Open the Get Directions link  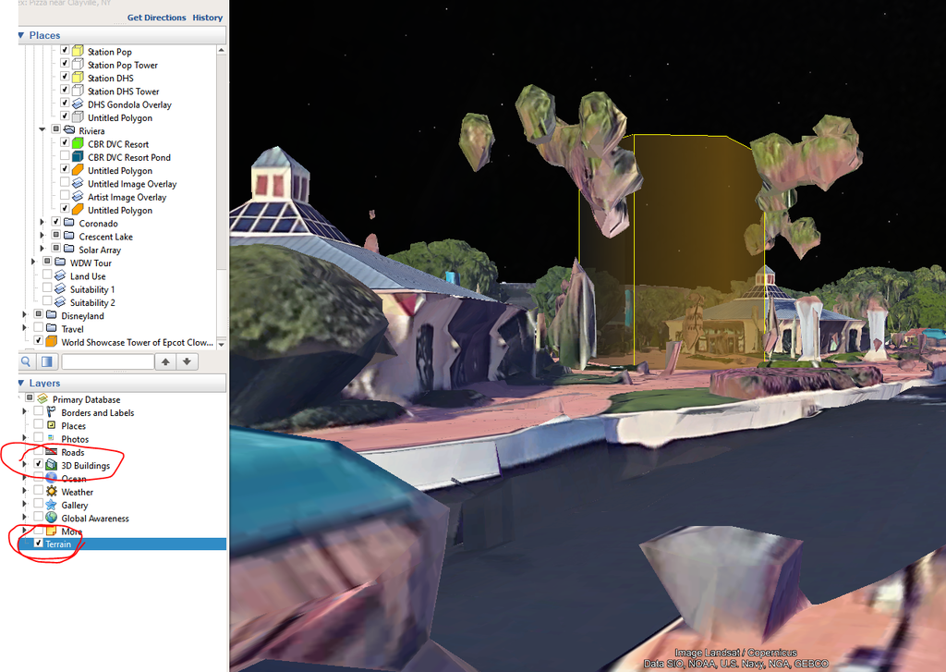(156, 18)
